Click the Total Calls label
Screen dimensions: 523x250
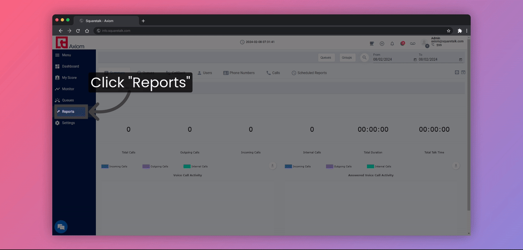[x=129, y=153]
